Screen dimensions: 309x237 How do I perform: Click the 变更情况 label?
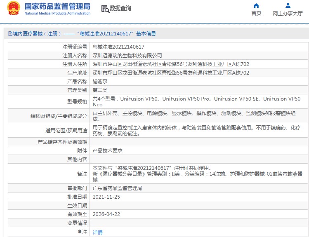77,223
